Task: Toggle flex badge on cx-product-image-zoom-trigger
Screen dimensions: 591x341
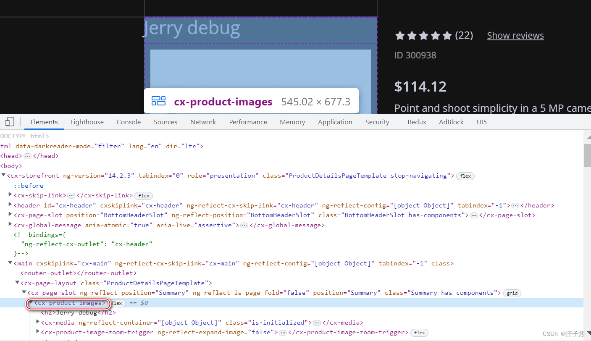Action: pyautogui.click(x=419, y=333)
